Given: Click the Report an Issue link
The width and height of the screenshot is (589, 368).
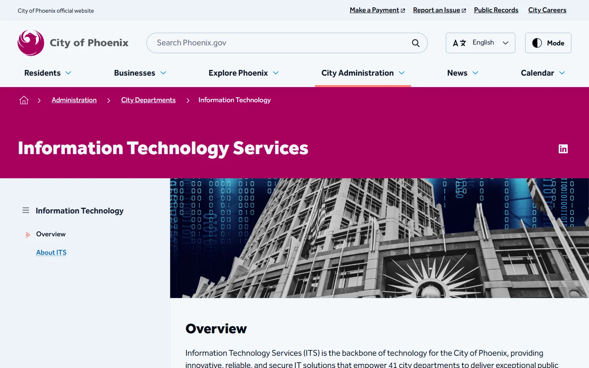Looking at the screenshot, I should (x=439, y=10).
